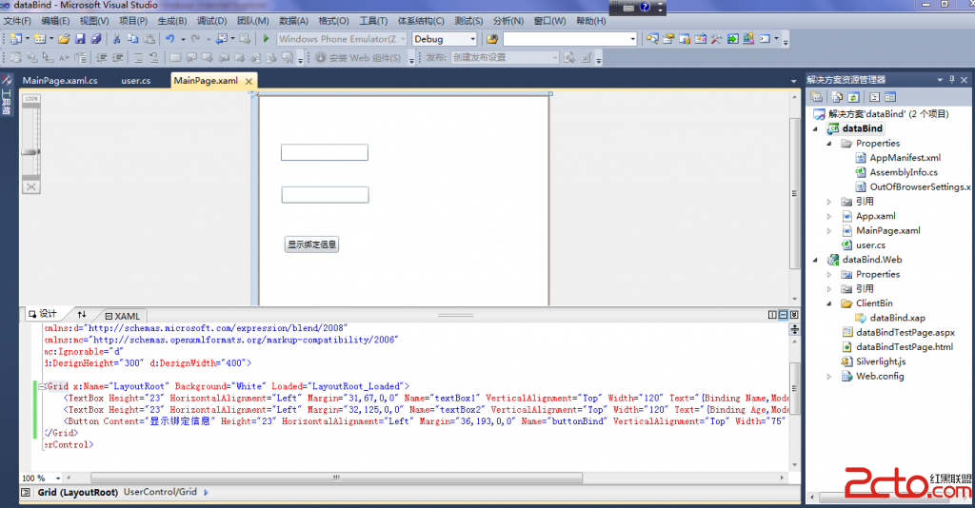Select the first textbox in designer
Screen dimensions: 975x508
tap(325, 152)
